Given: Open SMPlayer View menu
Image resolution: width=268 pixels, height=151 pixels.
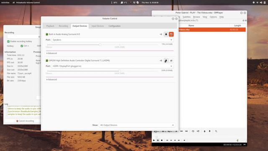Looking at the screenshot, I should [205, 17].
